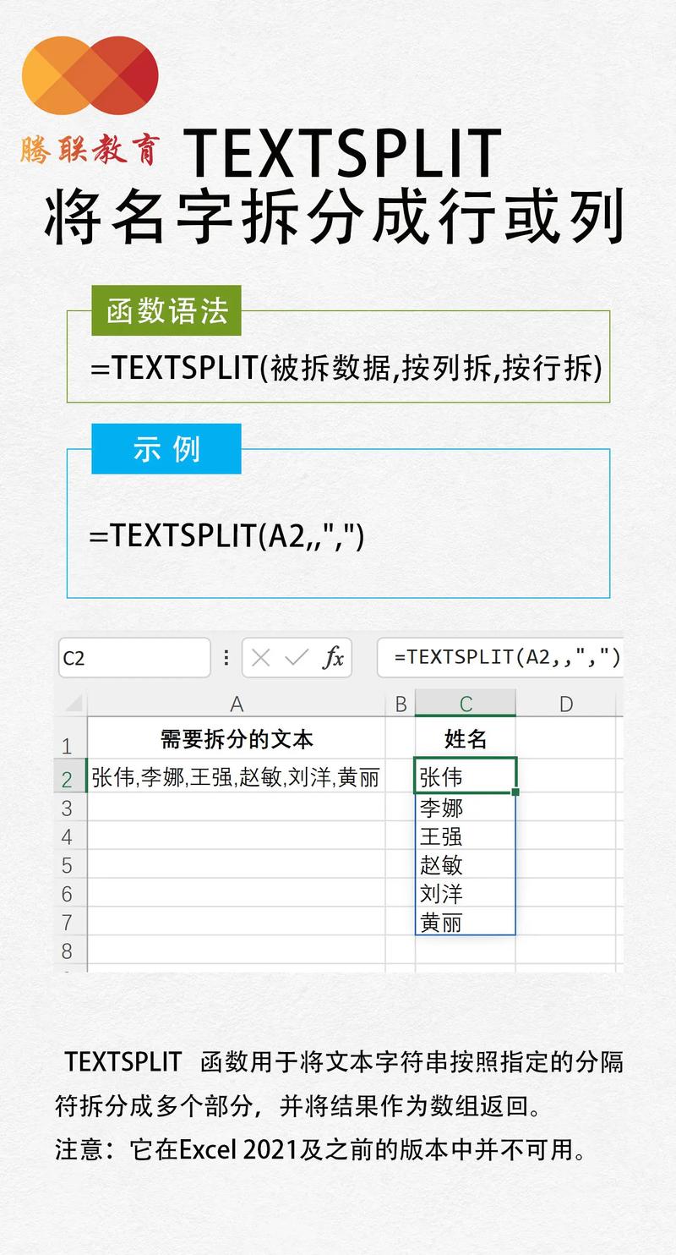
Task: Click the X to cancel formula entry
Action: click(x=263, y=657)
